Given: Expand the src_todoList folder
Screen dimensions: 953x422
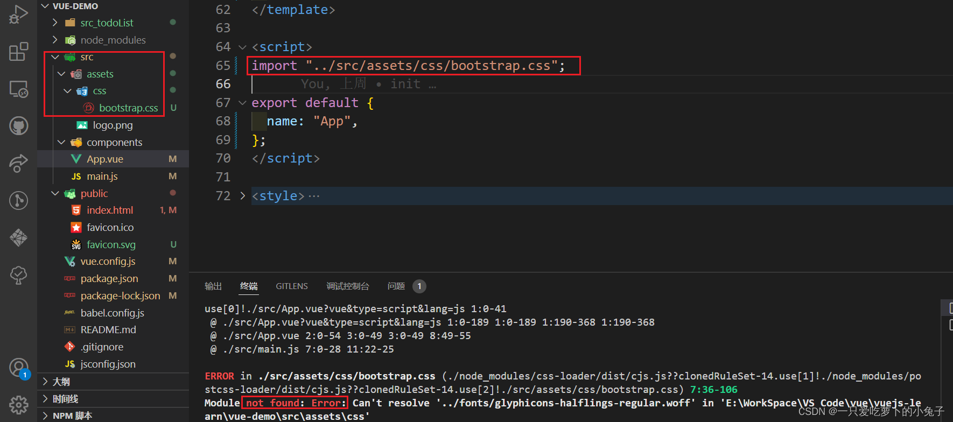Looking at the screenshot, I should click(55, 23).
